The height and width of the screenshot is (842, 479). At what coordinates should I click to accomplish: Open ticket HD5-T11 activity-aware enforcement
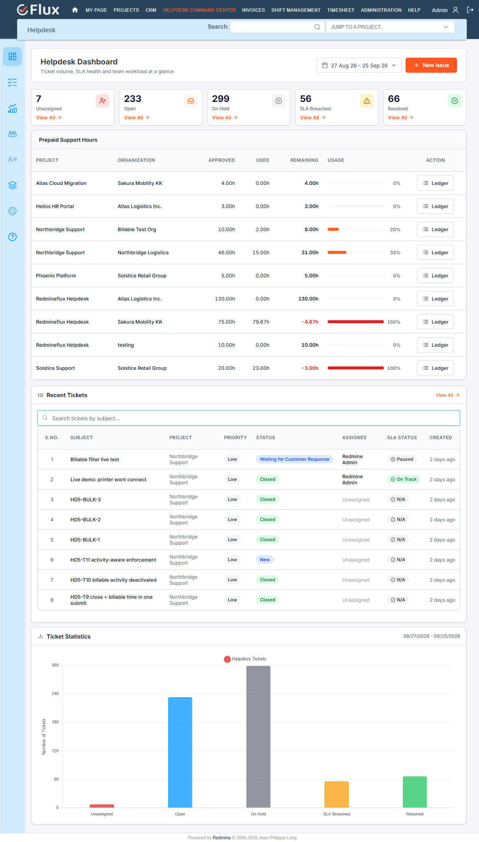click(113, 560)
